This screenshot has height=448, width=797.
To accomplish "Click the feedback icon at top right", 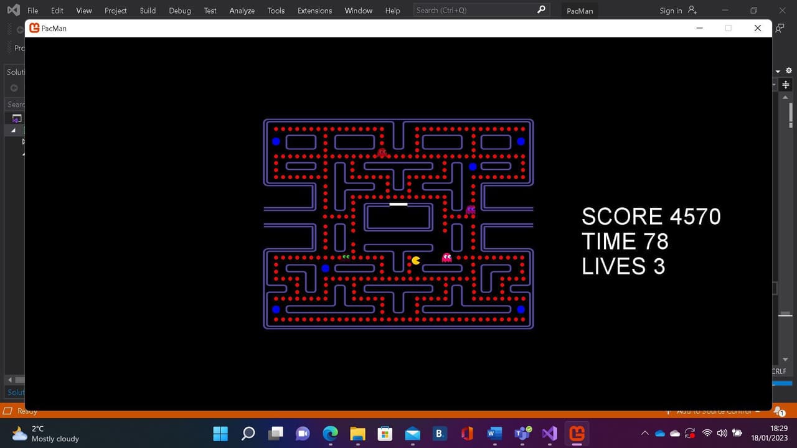I will [781, 28].
